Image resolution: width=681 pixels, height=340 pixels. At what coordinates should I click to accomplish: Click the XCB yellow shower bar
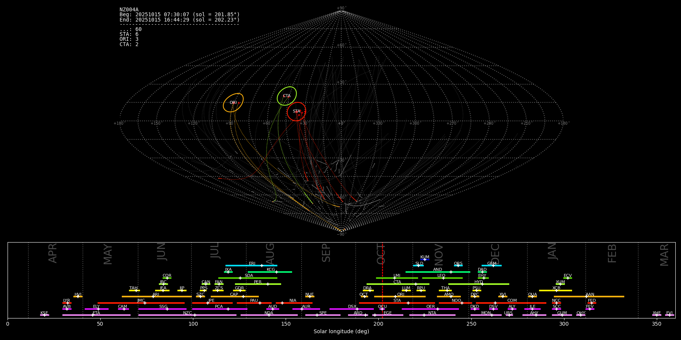point(555,291)
